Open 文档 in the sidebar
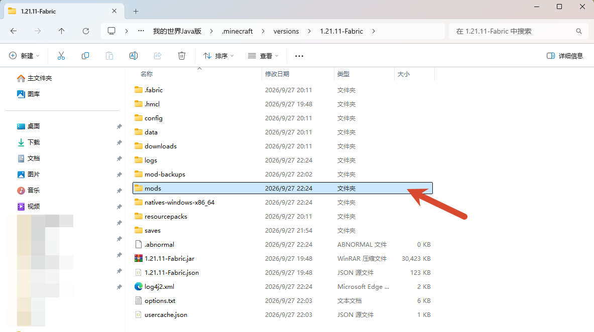Screen dimensions: 594x332 [29, 158]
